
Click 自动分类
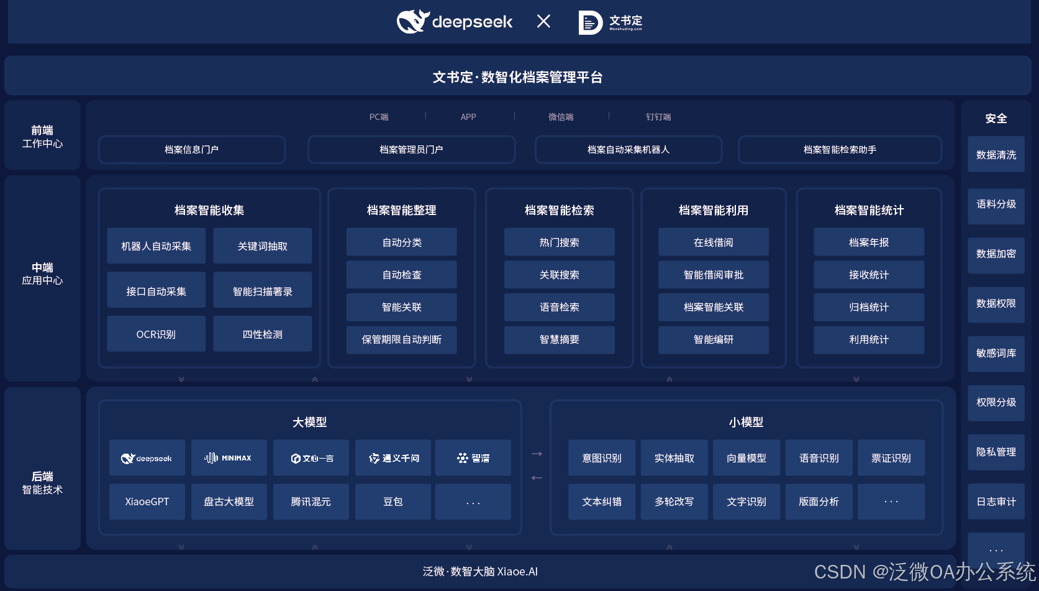click(402, 242)
